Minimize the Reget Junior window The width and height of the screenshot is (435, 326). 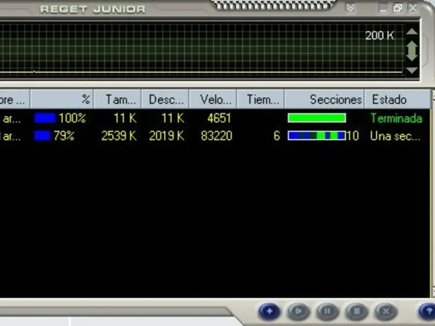point(383,8)
